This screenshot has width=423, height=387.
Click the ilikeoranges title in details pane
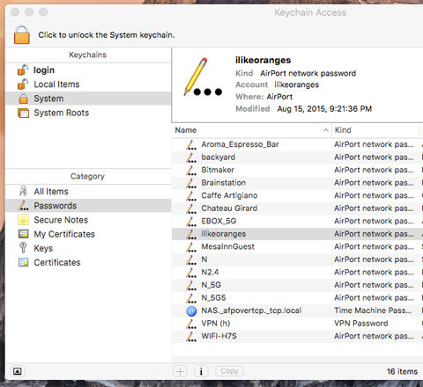pyautogui.click(x=263, y=60)
